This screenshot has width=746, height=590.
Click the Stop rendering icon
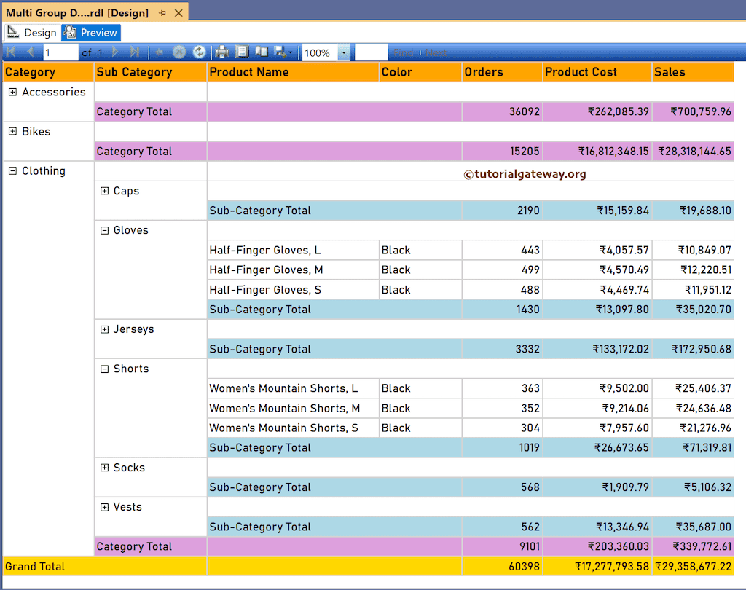pyautogui.click(x=179, y=52)
